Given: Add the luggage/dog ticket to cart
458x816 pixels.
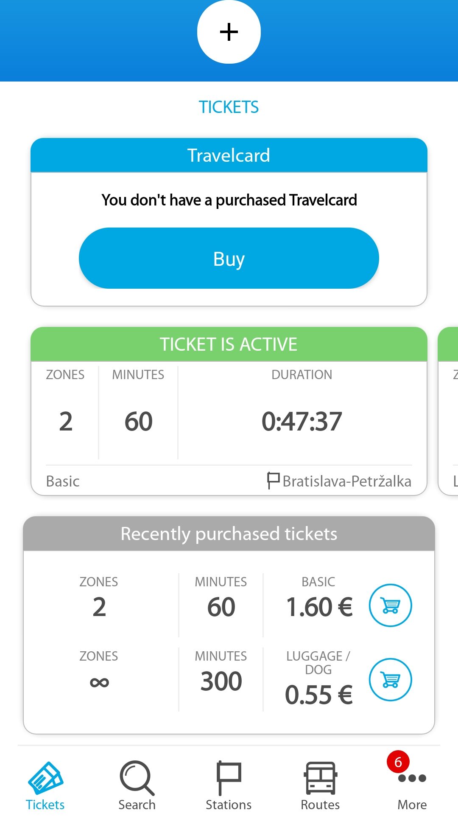Looking at the screenshot, I should click(390, 680).
